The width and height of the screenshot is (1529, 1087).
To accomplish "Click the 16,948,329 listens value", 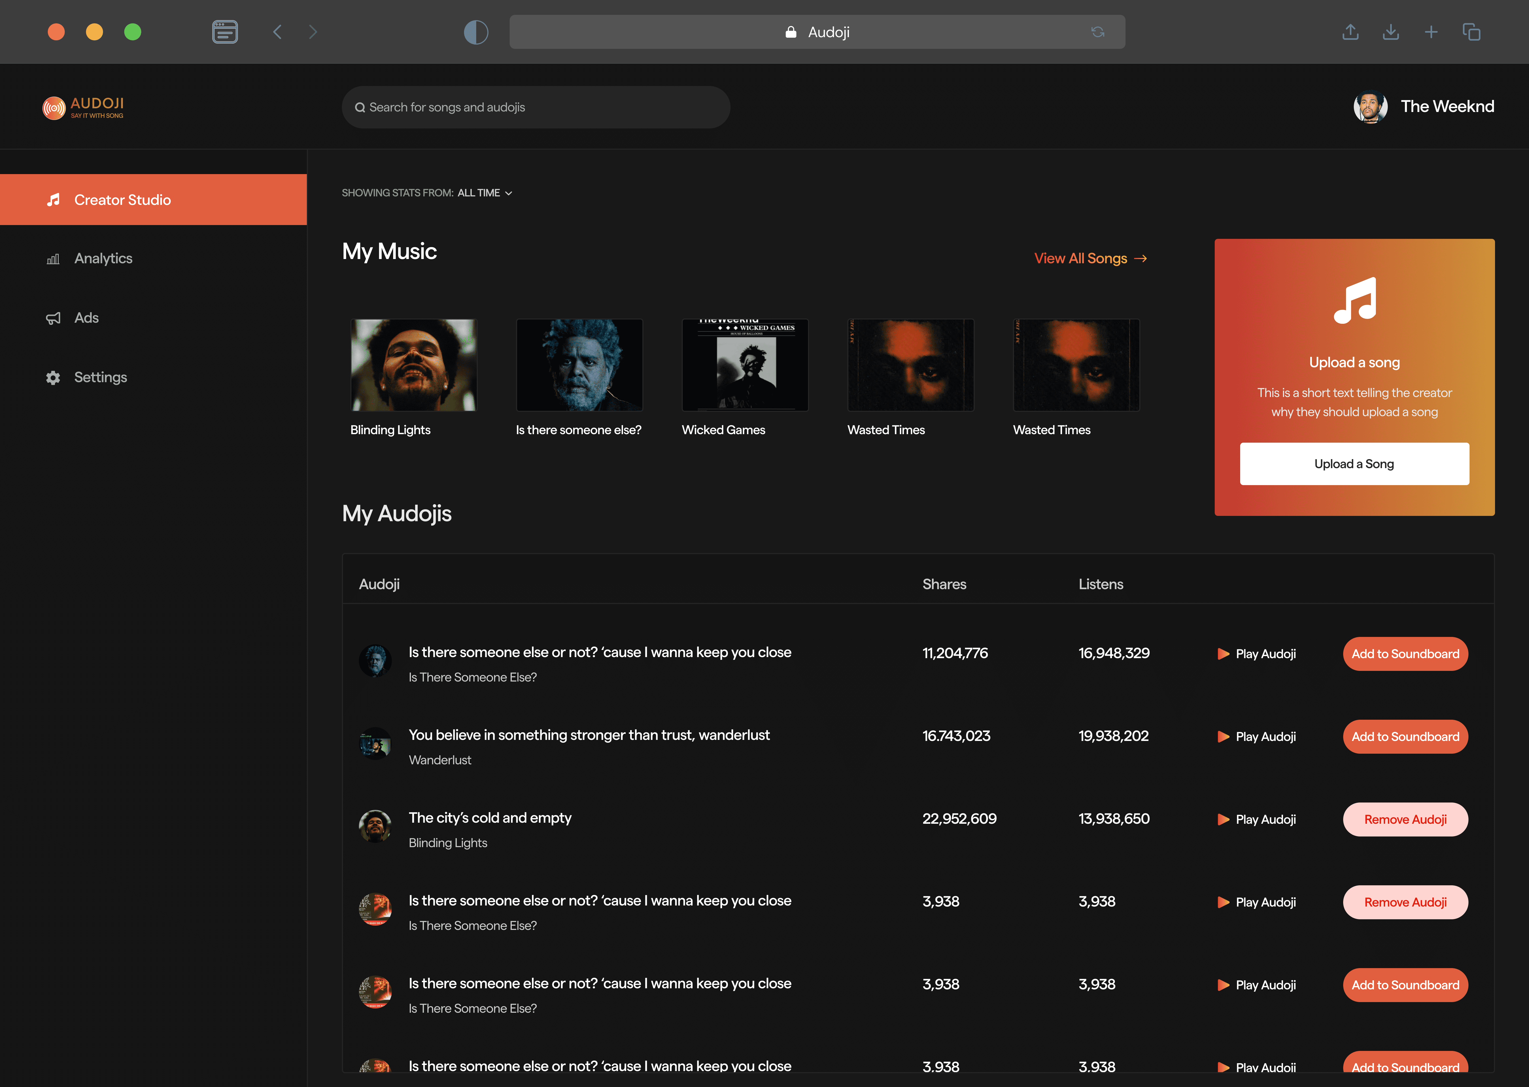I will [x=1114, y=653].
